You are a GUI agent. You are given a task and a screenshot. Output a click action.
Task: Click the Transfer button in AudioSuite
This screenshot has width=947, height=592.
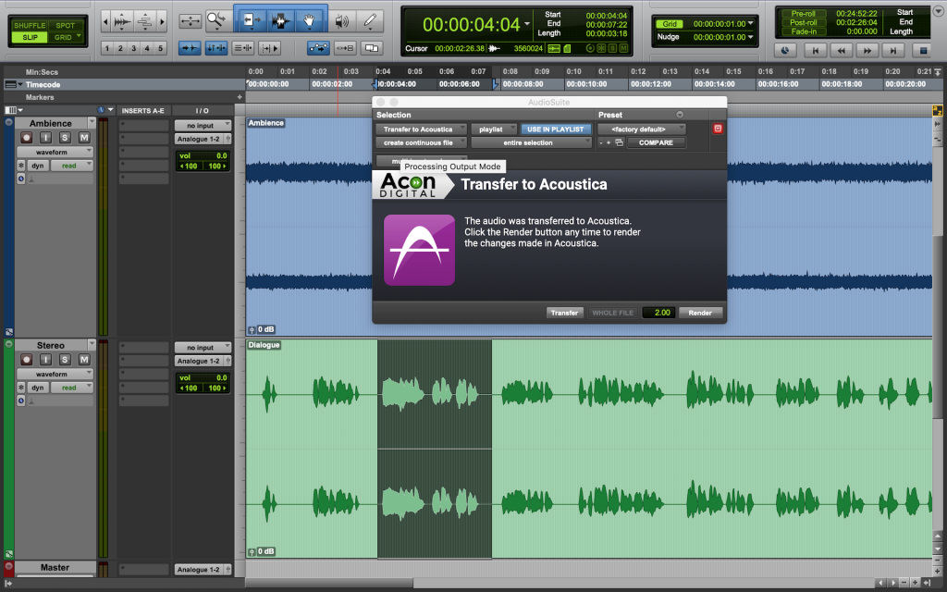(x=564, y=313)
